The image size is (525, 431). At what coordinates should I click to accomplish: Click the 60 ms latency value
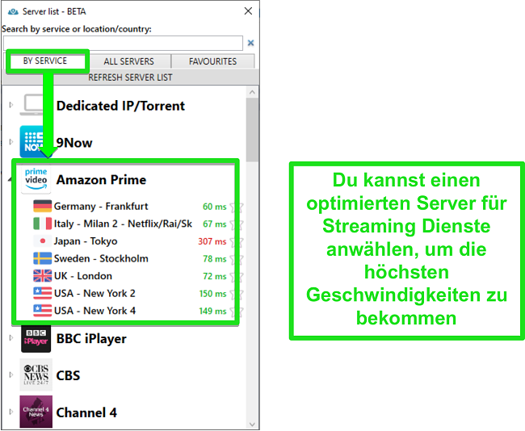pyautogui.click(x=214, y=207)
